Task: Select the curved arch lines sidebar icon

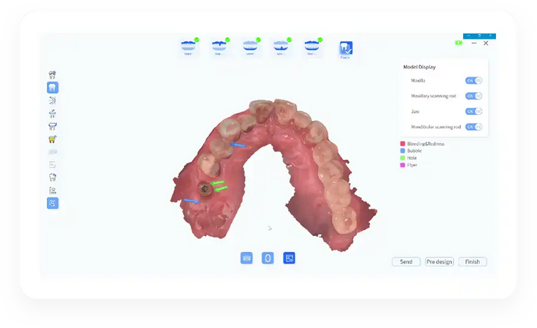Action: [x=52, y=101]
